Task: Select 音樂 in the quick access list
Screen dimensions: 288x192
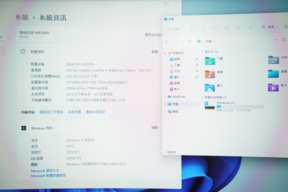Action: [x=175, y=83]
